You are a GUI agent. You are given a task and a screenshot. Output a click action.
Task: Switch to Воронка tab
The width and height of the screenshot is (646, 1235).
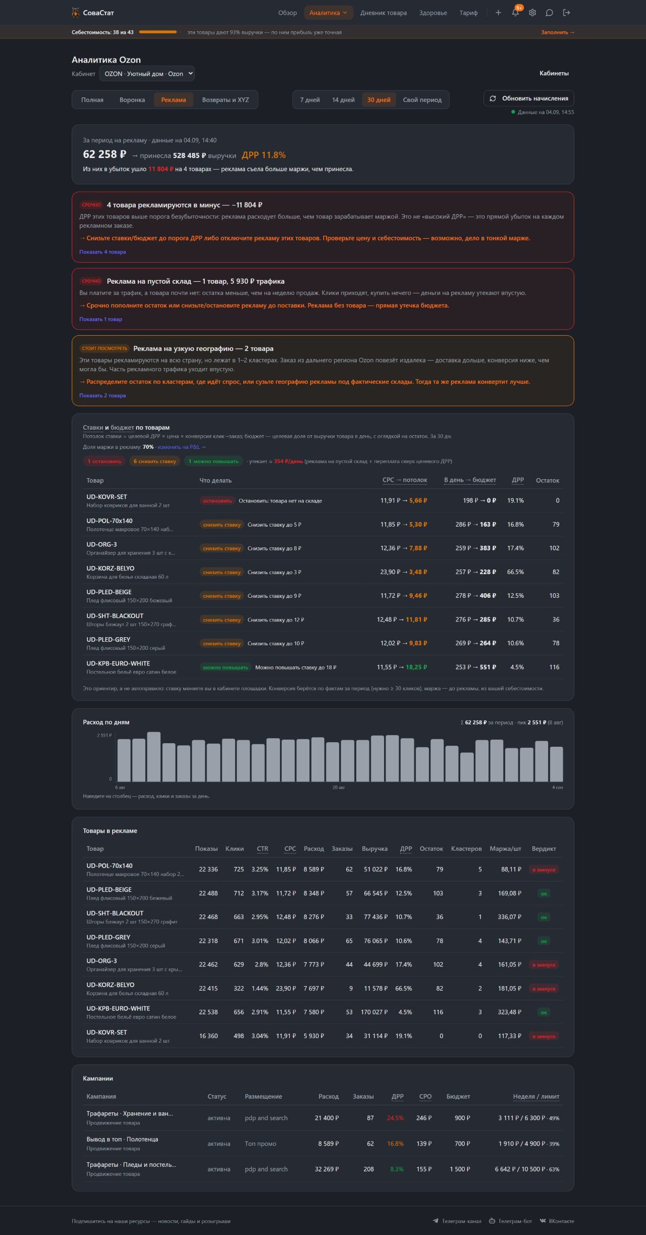132,100
